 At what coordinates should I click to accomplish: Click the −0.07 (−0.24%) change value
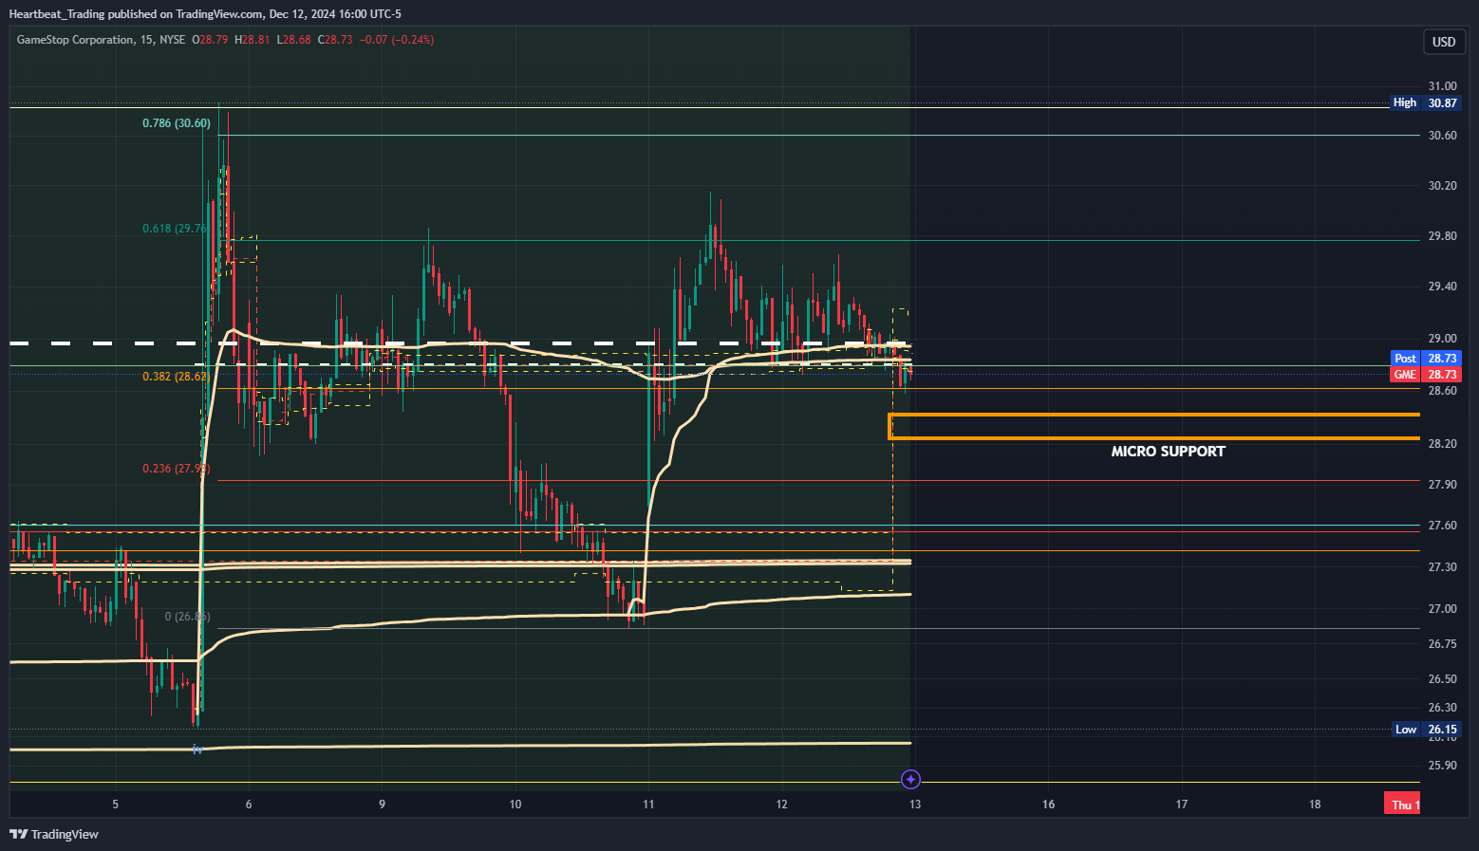click(397, 40)
